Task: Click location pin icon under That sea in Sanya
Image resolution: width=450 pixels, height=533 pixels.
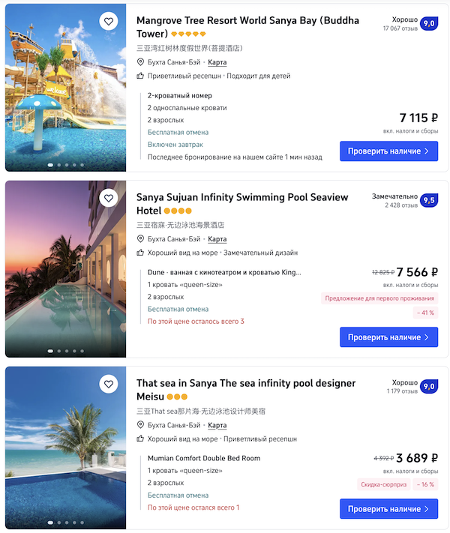Action: point(140,425)
